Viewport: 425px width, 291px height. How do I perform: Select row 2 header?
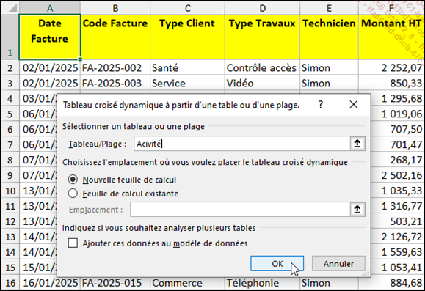point(10,67)
